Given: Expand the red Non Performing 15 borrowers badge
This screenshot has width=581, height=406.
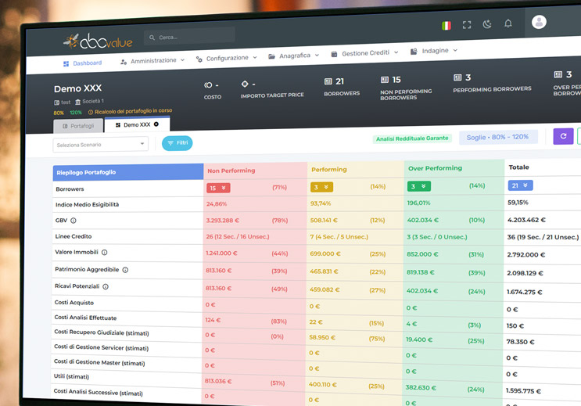Looking at the screenshot, I should click(x=218, y=188).
